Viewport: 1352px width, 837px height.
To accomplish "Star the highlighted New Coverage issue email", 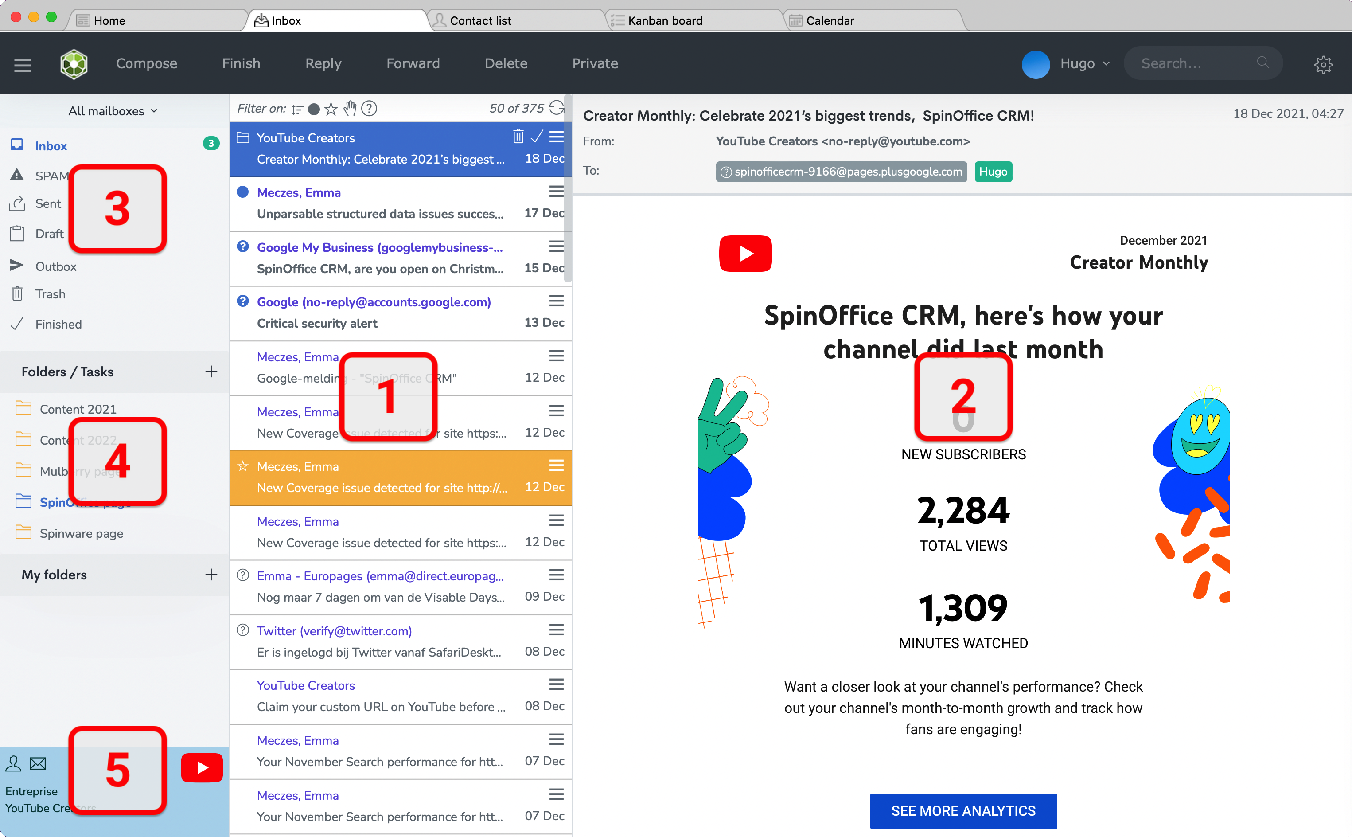I will [x=243, y=465].
